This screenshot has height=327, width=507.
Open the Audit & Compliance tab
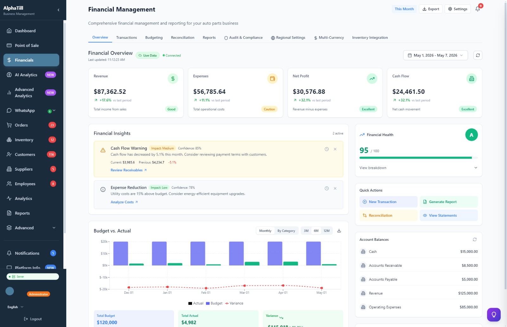point(243,37)
